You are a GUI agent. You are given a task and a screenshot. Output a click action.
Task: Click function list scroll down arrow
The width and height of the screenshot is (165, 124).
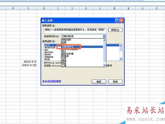pyautogui.click(x=121, y=59)
